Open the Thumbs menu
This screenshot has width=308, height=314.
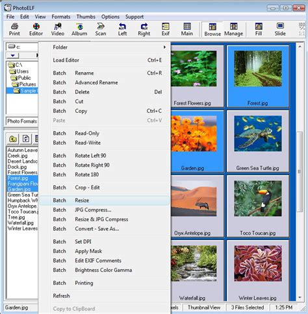tap(86, 17)
